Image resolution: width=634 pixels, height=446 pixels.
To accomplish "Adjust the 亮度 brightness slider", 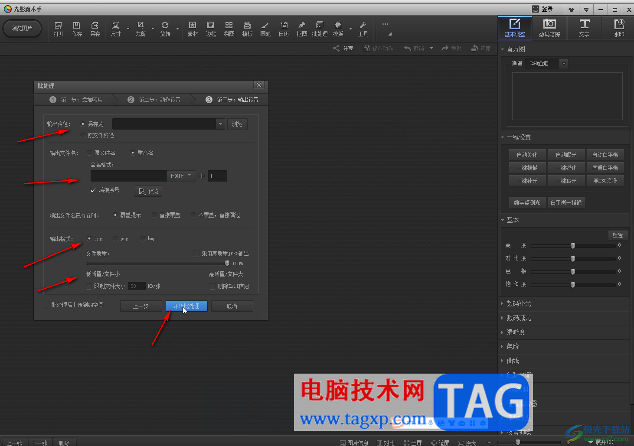I will click(x=573, y=246).
